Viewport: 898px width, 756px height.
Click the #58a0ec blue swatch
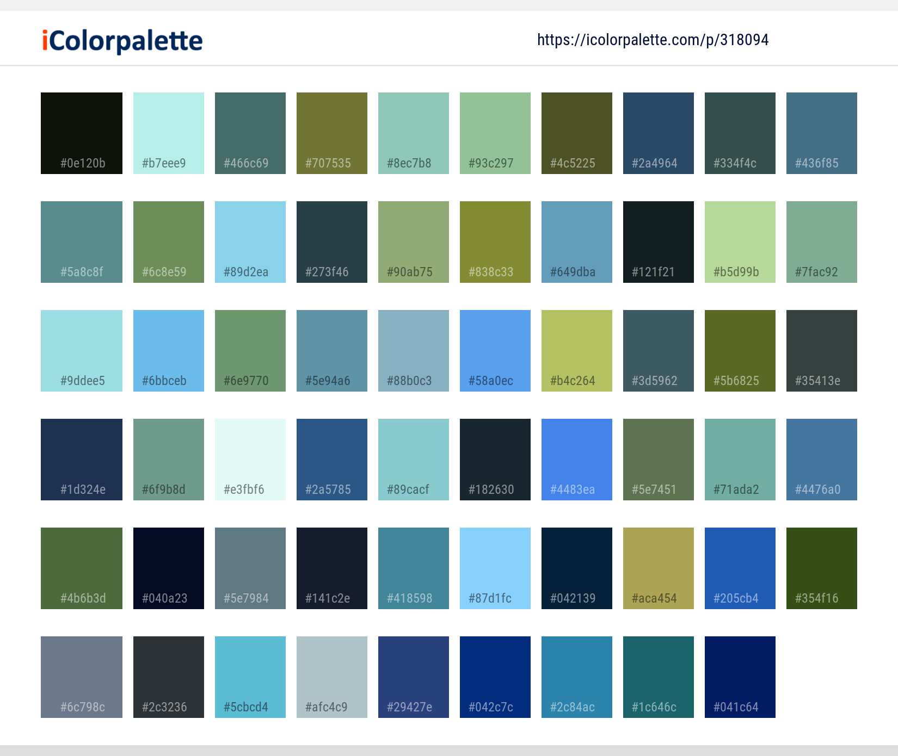pos(495,350)
